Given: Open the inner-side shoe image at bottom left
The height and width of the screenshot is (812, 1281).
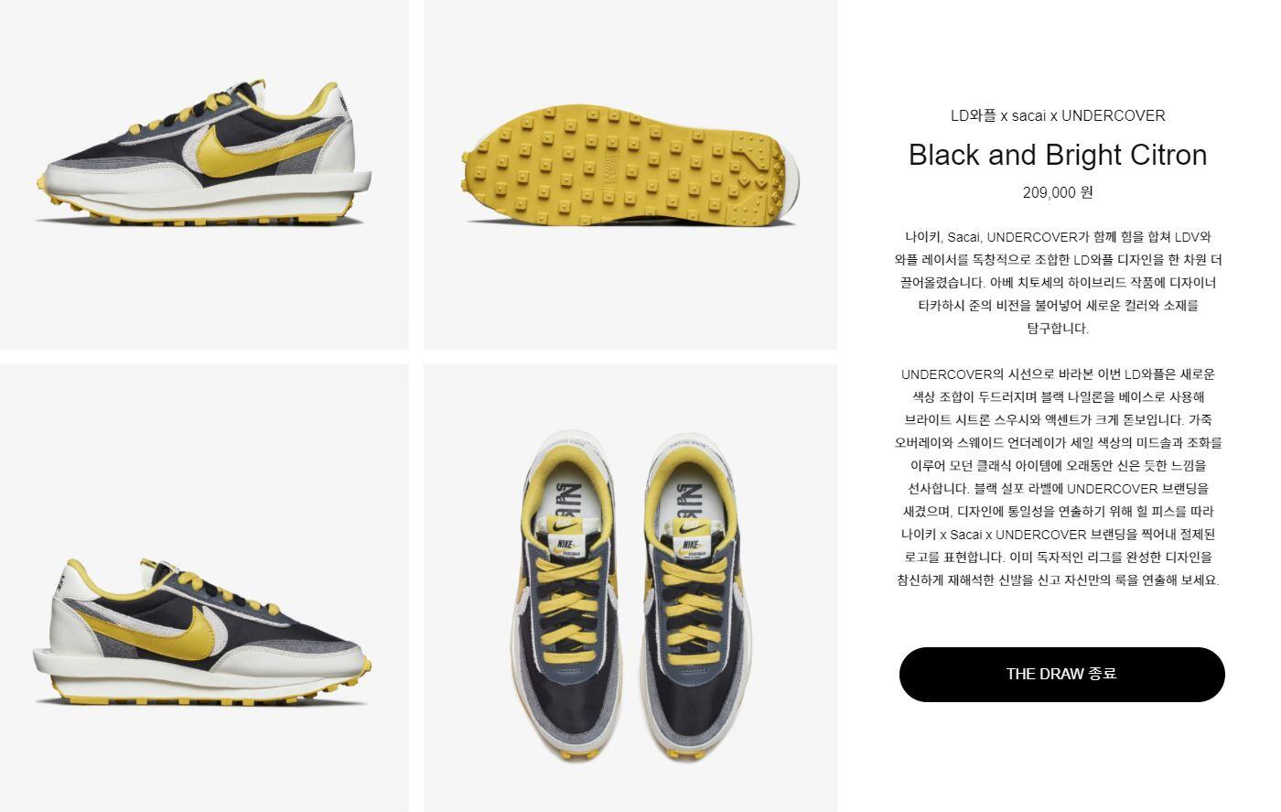Looking at the screenshot, I should [204, 588].
